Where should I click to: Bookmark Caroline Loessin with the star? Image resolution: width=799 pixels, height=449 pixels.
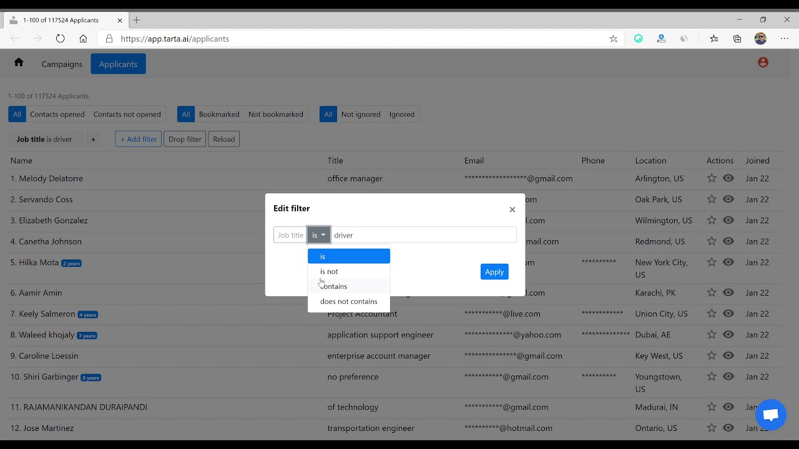coord(712,355)
